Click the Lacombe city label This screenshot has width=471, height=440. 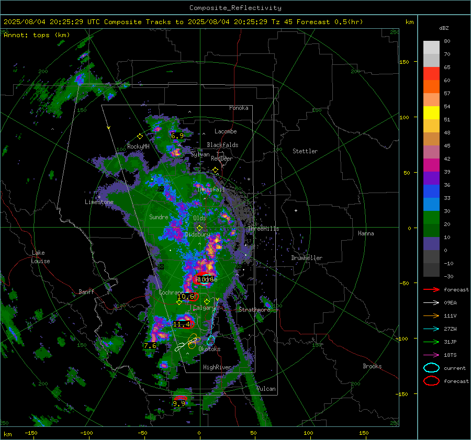(226, 131)
